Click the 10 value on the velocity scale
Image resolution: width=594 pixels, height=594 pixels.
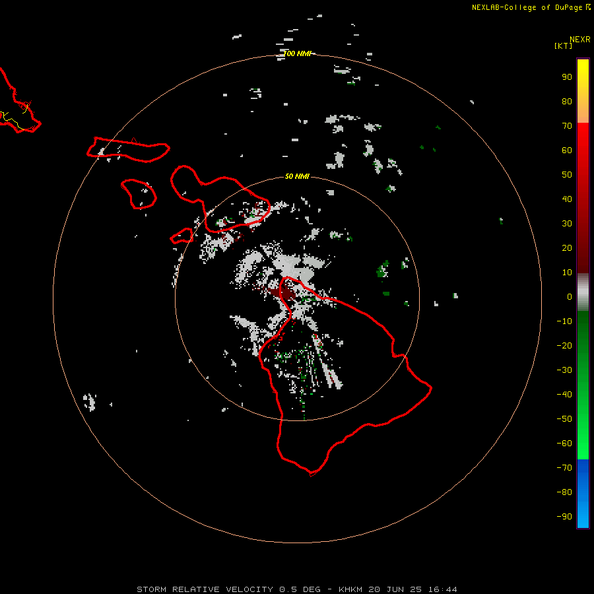567,273
